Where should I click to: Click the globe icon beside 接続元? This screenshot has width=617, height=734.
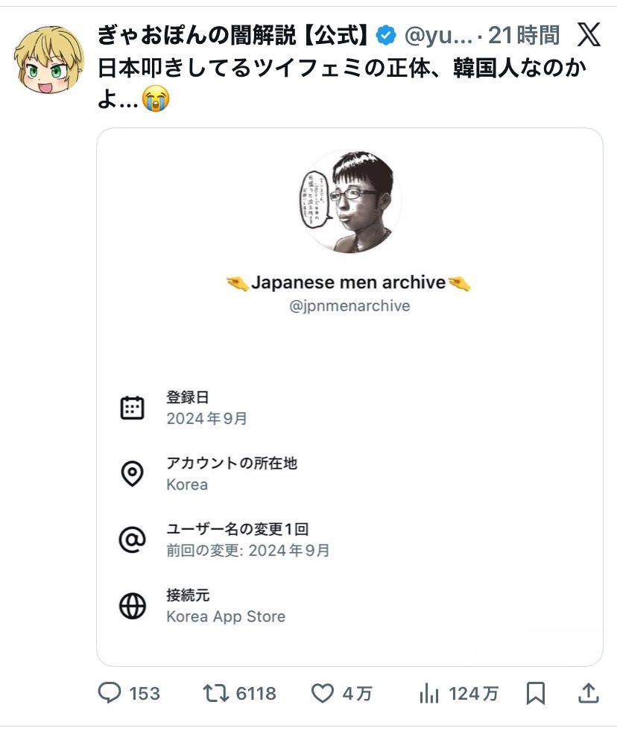[133, 606]
